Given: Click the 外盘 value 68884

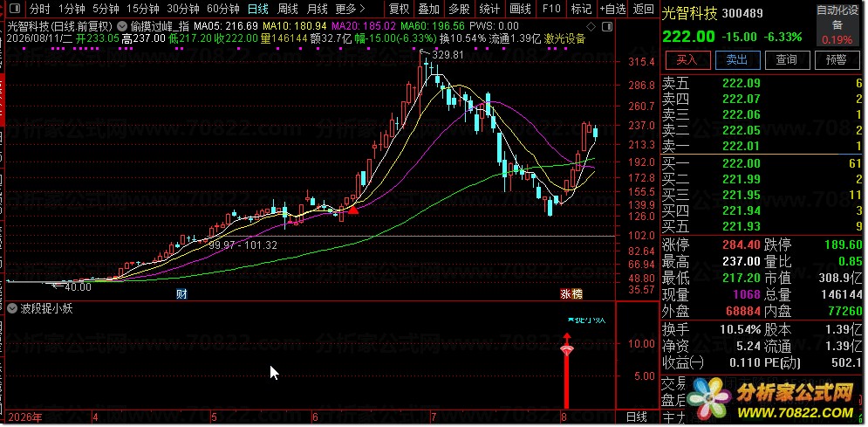Looking at the screenshot, I should (x=745, y=311).
